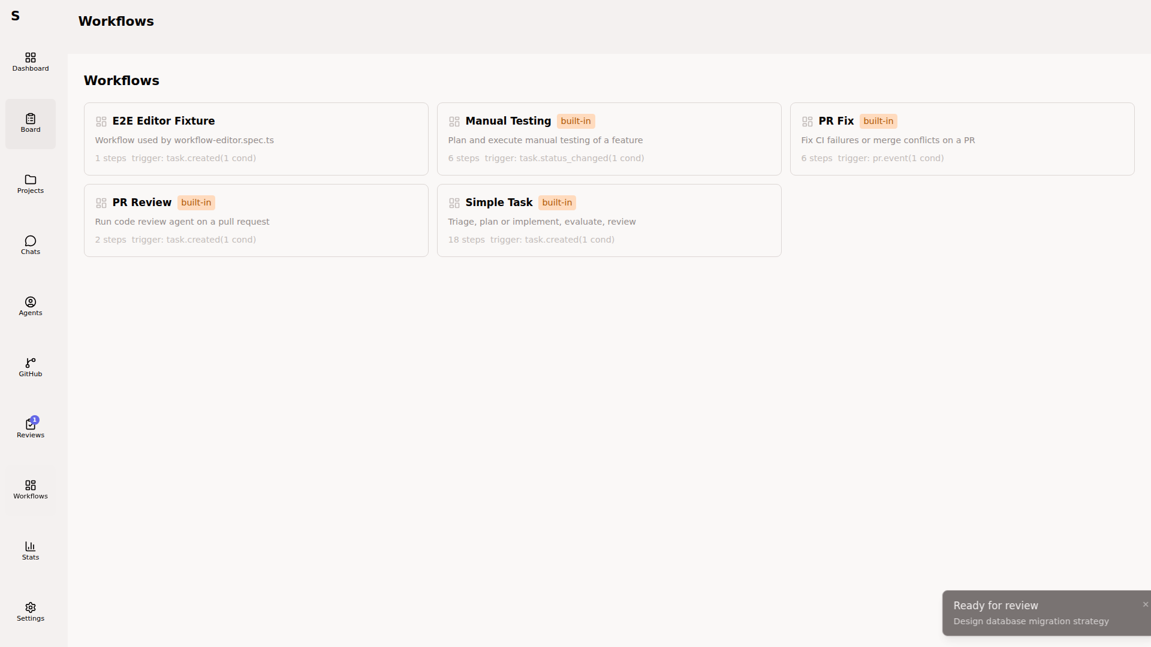
Task: Open the PR Review workflow
Action: click(256, 220)
